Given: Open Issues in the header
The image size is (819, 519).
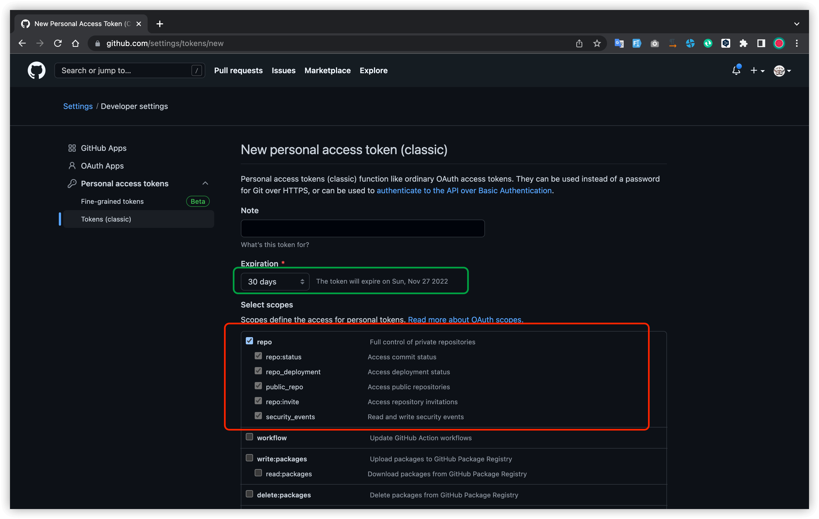Looking at the screenshot, I should pos(283,70).
